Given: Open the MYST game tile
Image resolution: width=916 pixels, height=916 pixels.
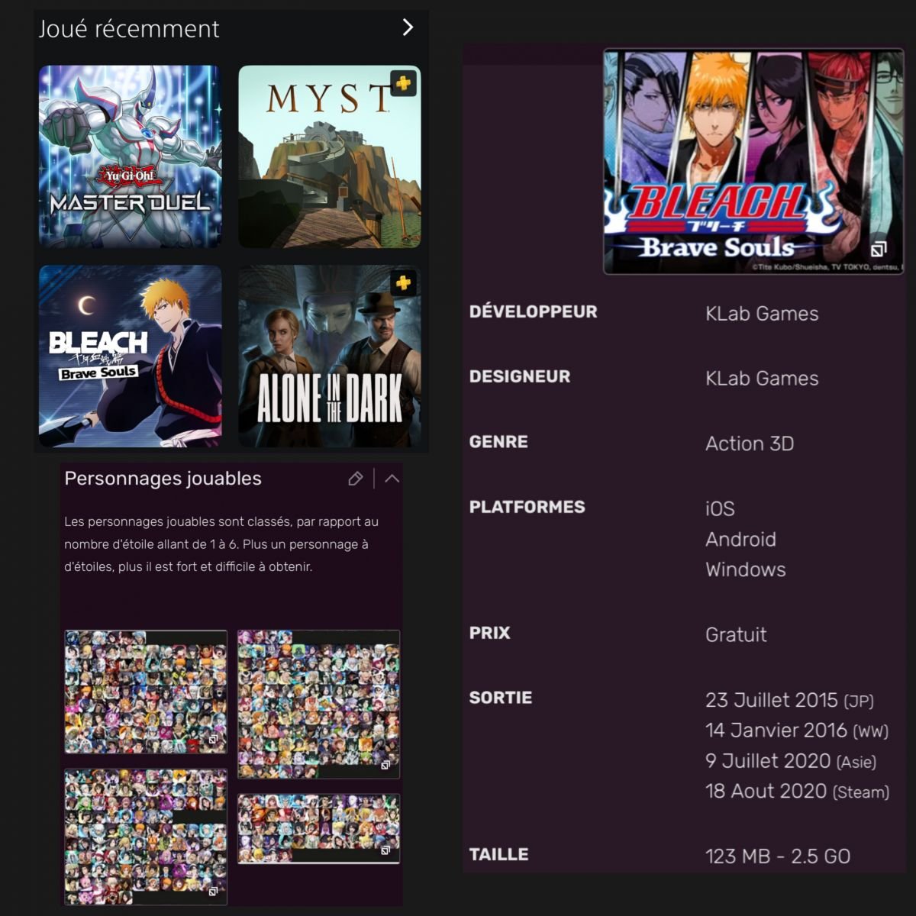Looking at the screenshot, I should pos(330,156).
